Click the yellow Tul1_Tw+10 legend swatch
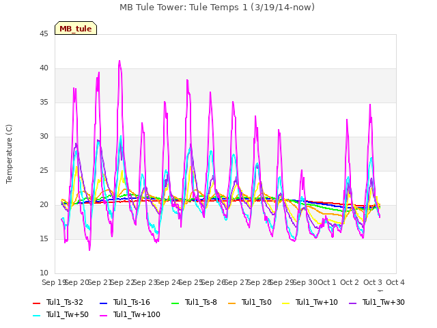The height and width of the screenshot is (328, 437). (286, 303)
